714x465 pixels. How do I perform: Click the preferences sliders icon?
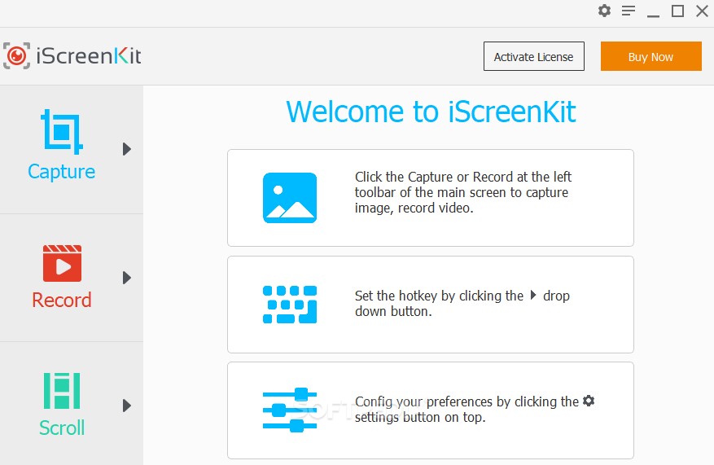pyautogui.click(x=290, y=410)
